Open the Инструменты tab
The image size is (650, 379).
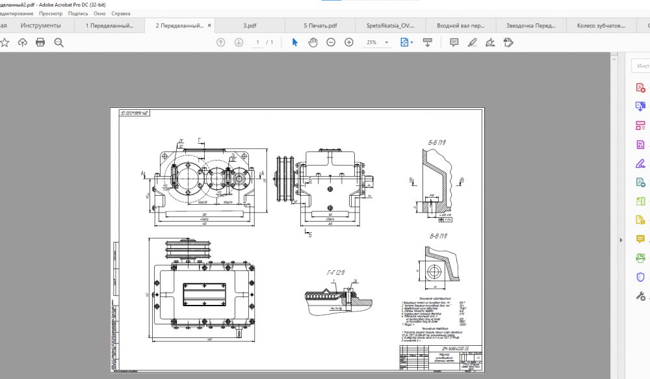40,26
